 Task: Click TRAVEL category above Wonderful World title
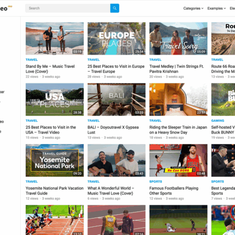93,181
